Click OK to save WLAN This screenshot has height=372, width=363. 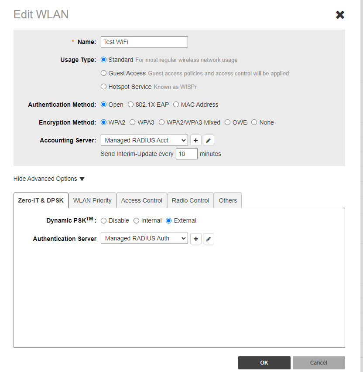point(264,363)
